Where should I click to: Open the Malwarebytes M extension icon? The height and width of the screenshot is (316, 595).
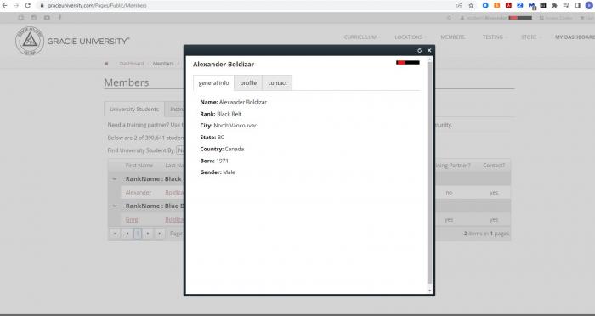531,6
